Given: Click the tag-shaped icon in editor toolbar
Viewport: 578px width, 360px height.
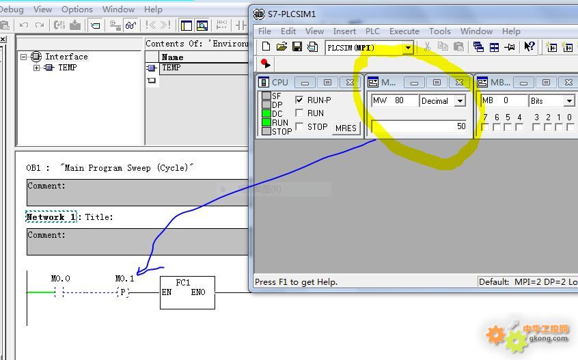Looking at the screenshot, I should click(x=96, y=25).
